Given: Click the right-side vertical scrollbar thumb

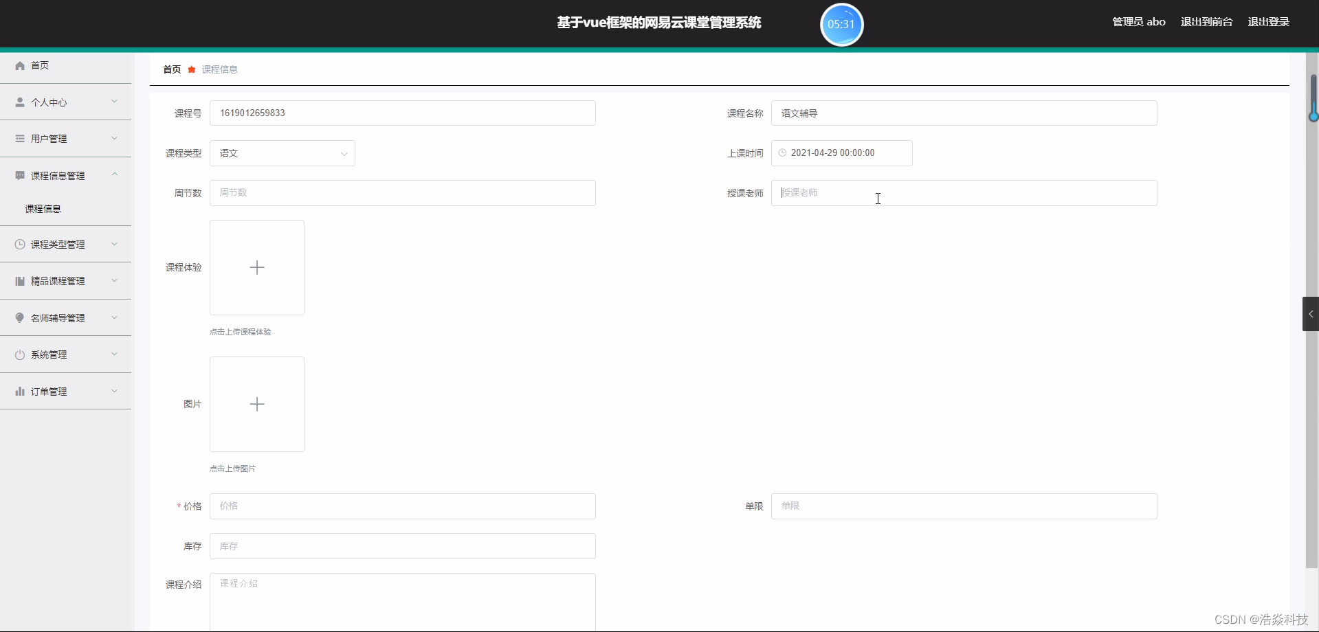Looking at the screenshot, I should coord(1313,96).
